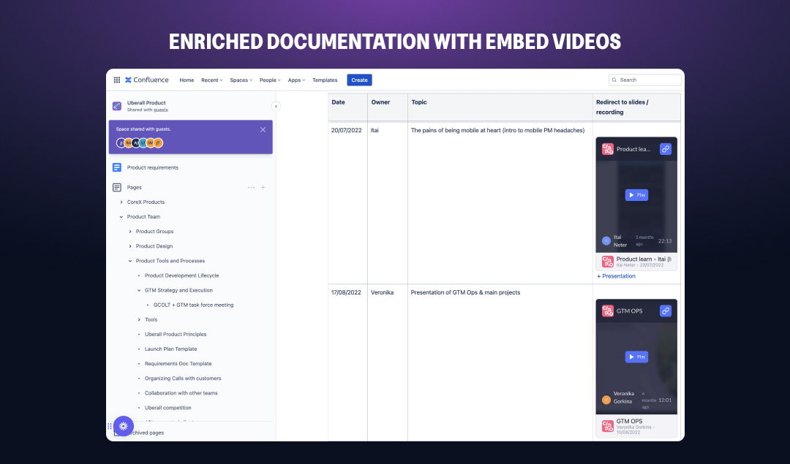Click the 17/08/2022 date cell
The height and width of the screenshot is (464, 790).
pyautogui.click(x=346, y=292)
